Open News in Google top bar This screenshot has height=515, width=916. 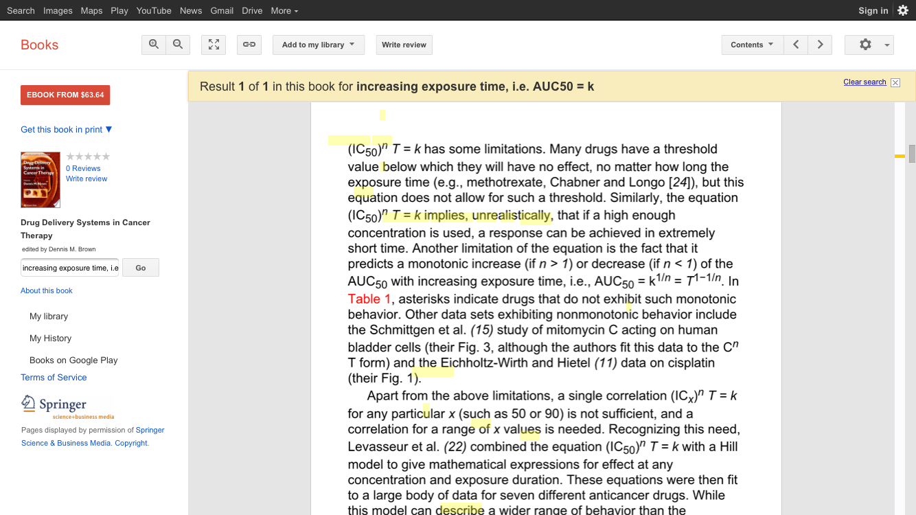tap(191, 10)
